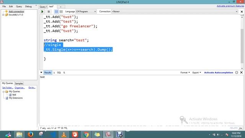Click the editor scroll down arrow
Screen dimensions: 245x138
tap(242, 68)
